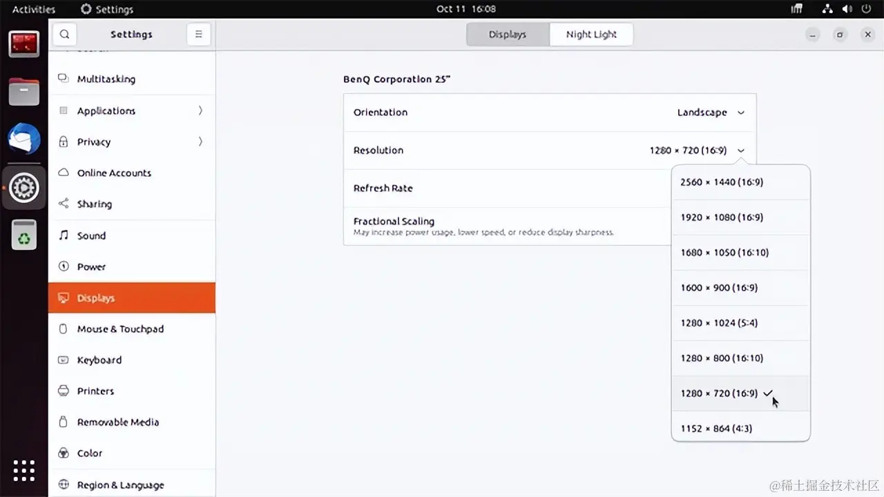Open Activities overview
The width and height of the screenshot is (884, 497).
(34, 9)
